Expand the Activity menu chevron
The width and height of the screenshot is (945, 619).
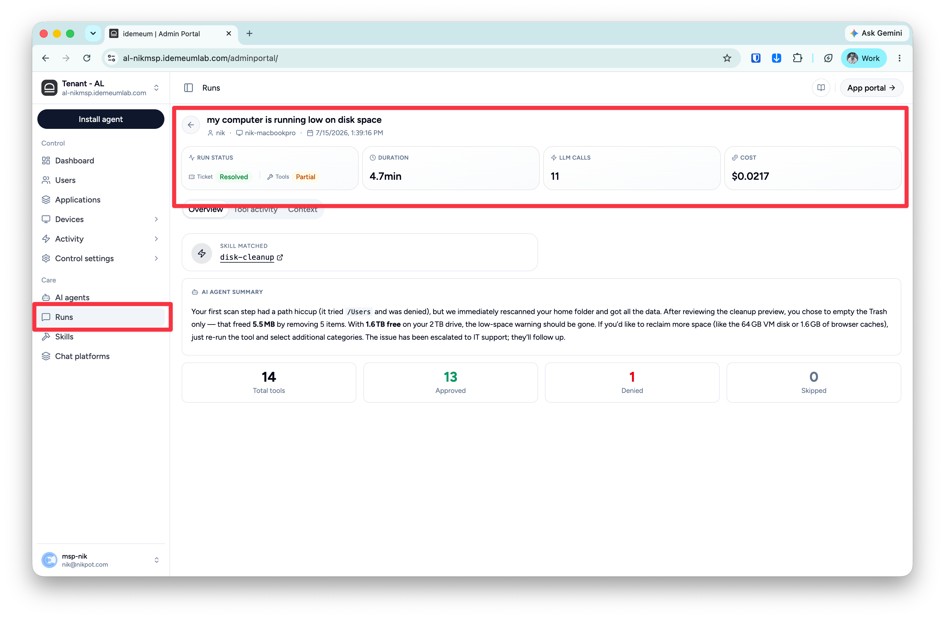click(156, 238)
